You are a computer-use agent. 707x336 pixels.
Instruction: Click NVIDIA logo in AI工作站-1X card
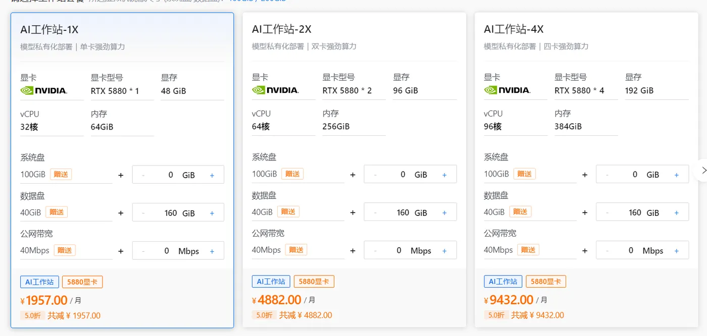[43, 91]
